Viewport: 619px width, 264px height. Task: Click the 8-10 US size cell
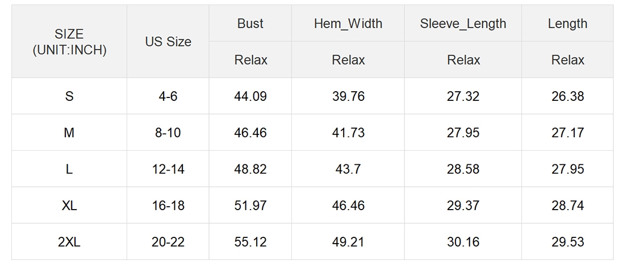pos(168,133)
